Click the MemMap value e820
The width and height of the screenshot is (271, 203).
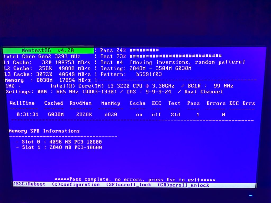[x=111, y=114]
